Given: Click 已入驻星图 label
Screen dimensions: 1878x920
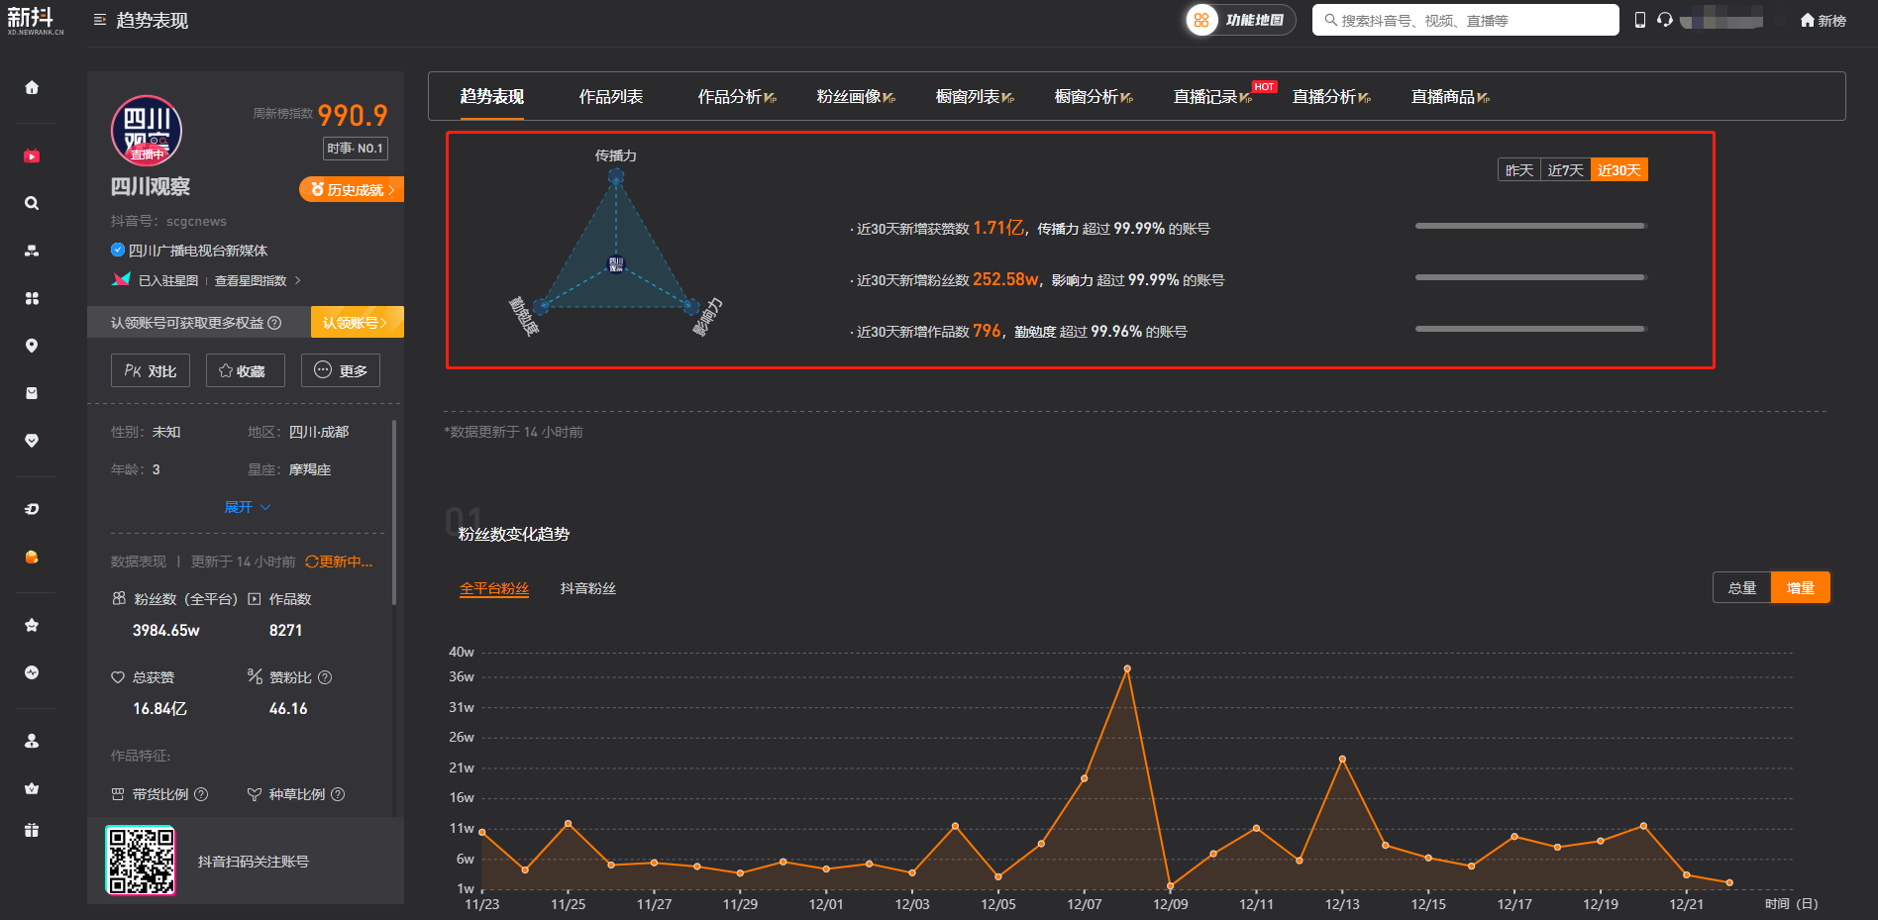Looking at the screenshot, I should tap(168, 281).
